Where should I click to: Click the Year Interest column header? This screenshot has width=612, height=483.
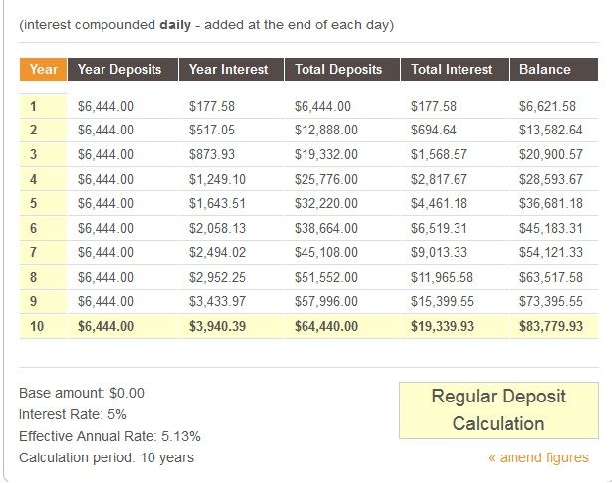(x=229, y=70)
